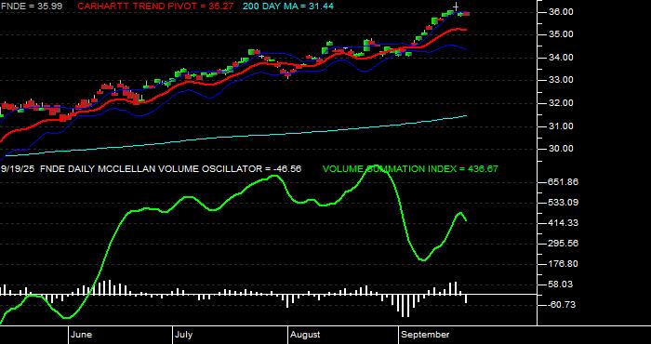Click the 200 DAY MA = 31.44 label
651x344 pixels.
click(x=287, y=7)
